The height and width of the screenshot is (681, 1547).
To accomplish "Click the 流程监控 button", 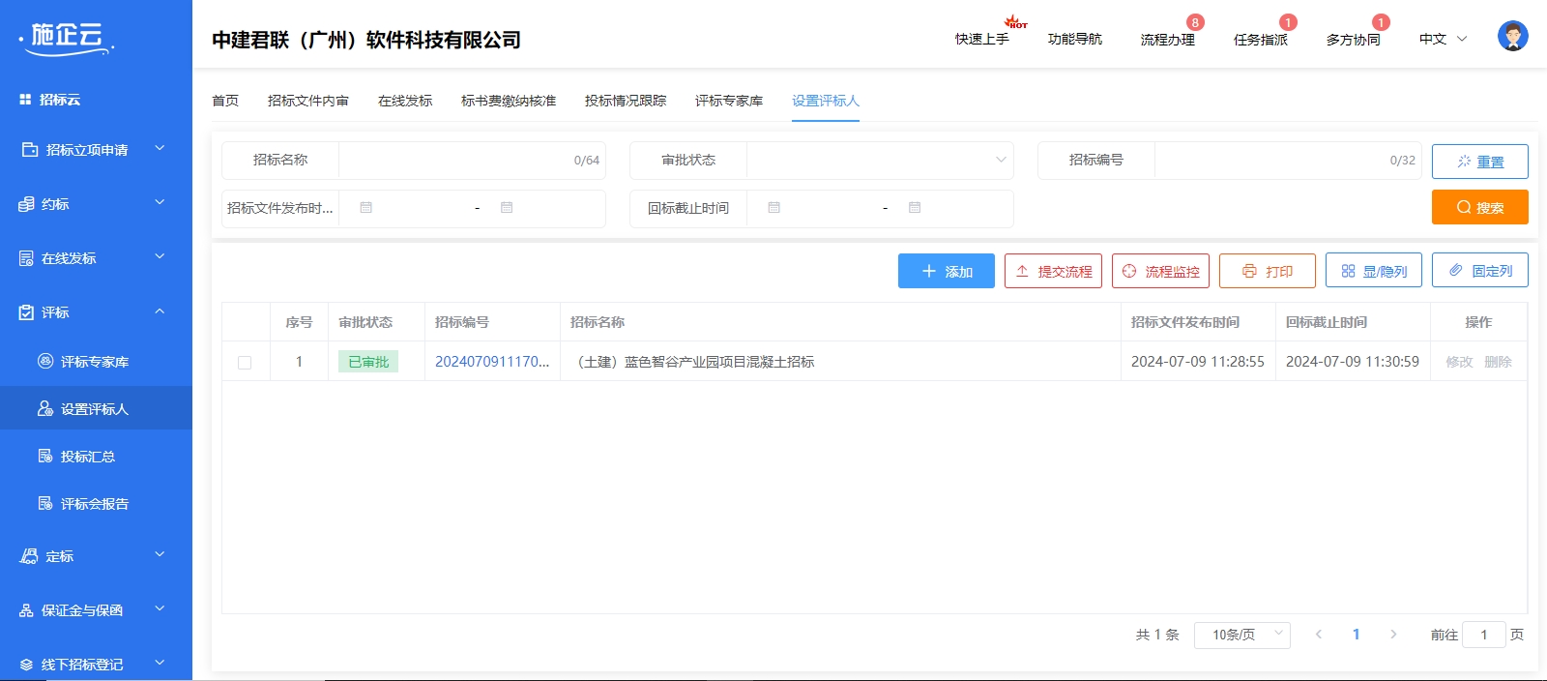I will click(x=1160, y=271).
